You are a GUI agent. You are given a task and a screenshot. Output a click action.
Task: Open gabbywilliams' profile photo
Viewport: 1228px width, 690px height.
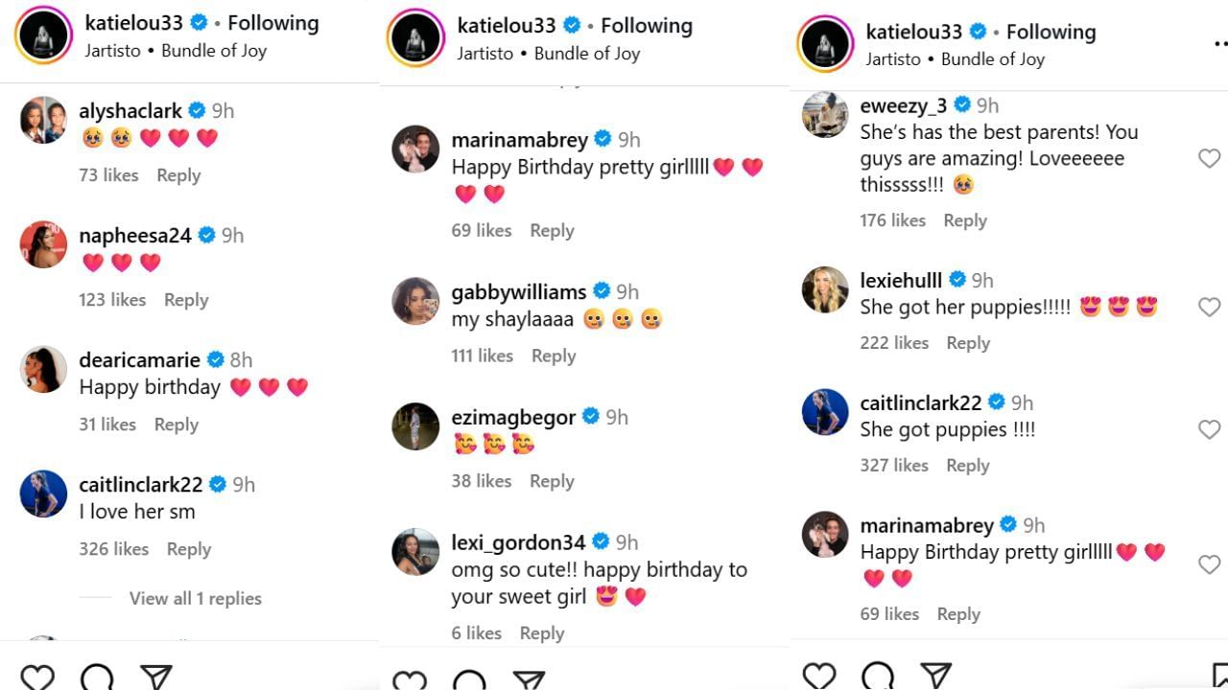[x=415, y=302]
